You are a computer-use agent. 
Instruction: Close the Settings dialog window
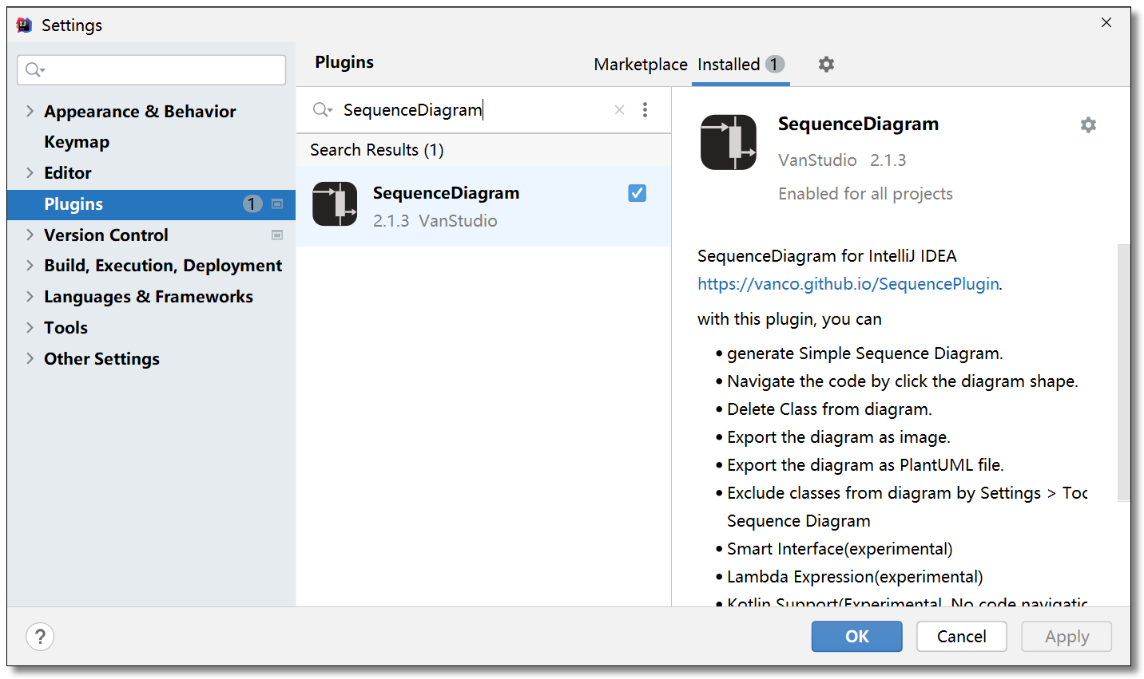tap(1106, 22)
